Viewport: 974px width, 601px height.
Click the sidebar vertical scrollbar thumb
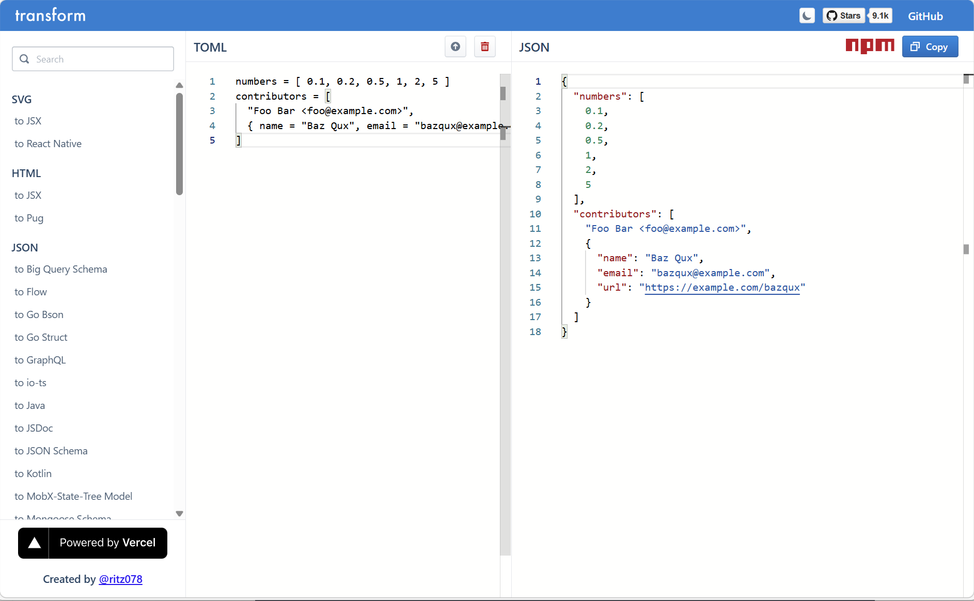pos(179,145)
